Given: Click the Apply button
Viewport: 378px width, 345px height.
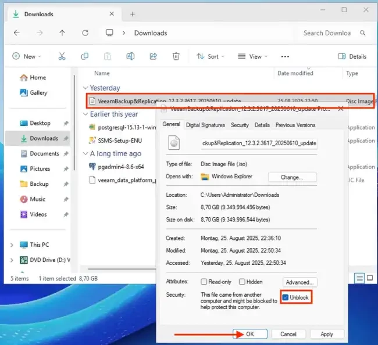Looking at the screenshot, I should click(x=327, y=334).
